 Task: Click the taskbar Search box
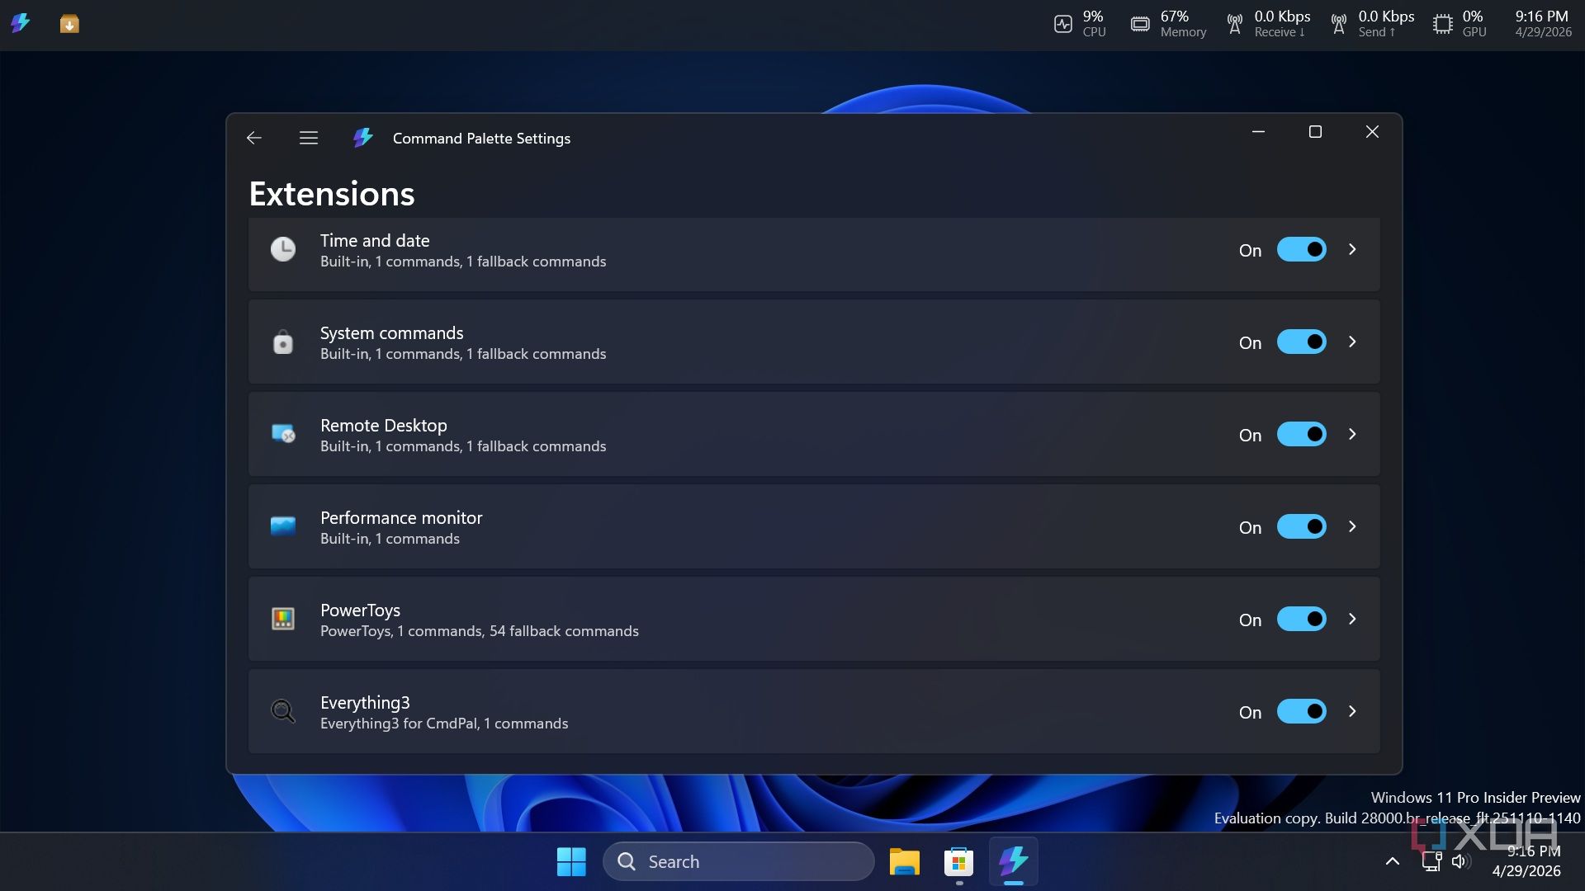pos(739,861)
